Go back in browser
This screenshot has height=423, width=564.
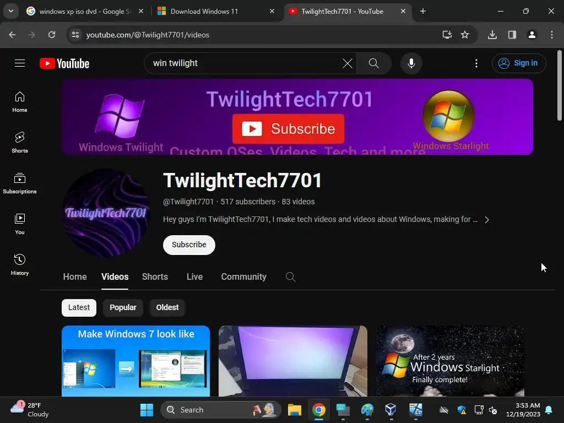(x=12, y=35)
